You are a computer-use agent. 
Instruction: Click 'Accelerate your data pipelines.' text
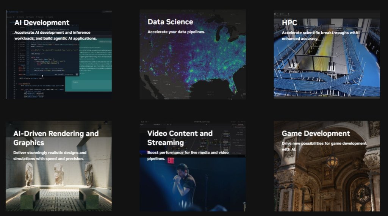click(x=176, y=32)
